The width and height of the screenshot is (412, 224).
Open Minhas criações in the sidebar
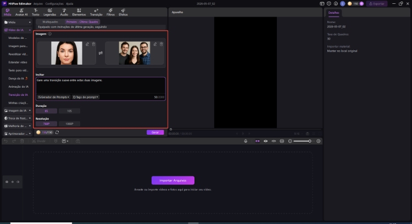[x=18, y=103]
